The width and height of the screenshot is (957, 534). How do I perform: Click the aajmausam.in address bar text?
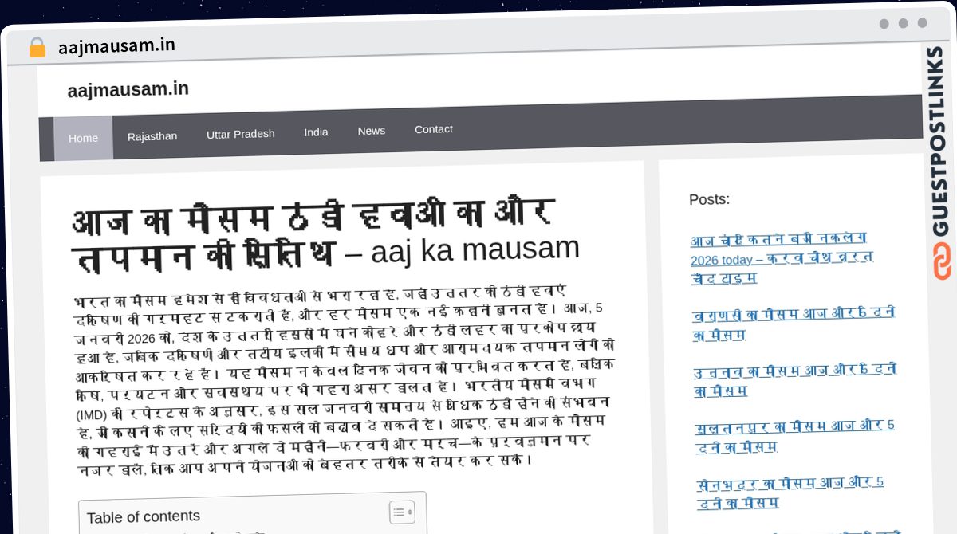(116, 46)
